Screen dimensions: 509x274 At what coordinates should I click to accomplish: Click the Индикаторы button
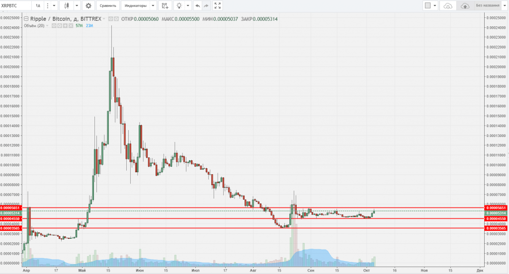pos(135,6)
